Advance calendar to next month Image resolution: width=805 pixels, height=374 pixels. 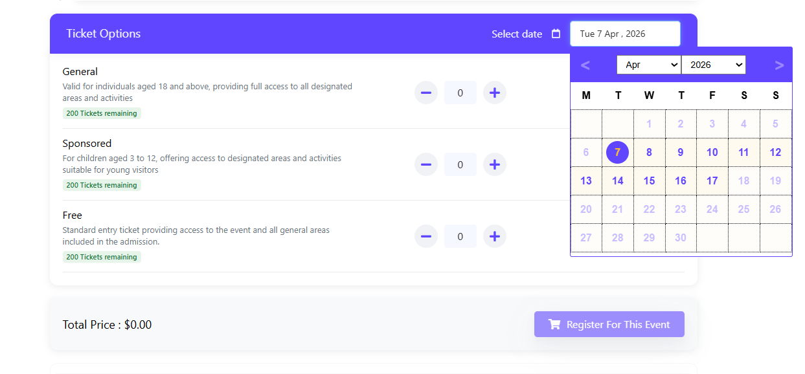(778, 65)
